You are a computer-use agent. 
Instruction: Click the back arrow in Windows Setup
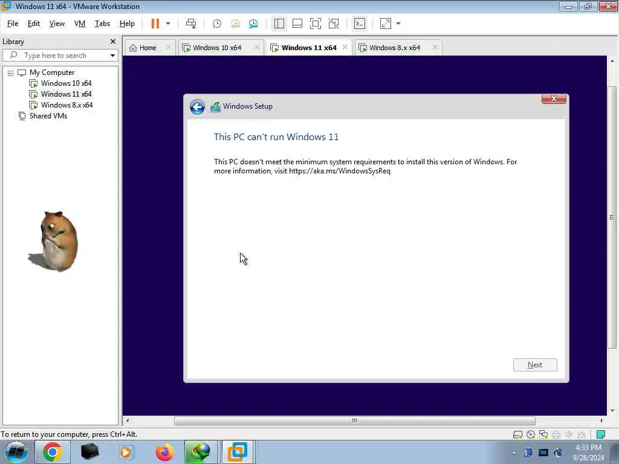(197, 107)
